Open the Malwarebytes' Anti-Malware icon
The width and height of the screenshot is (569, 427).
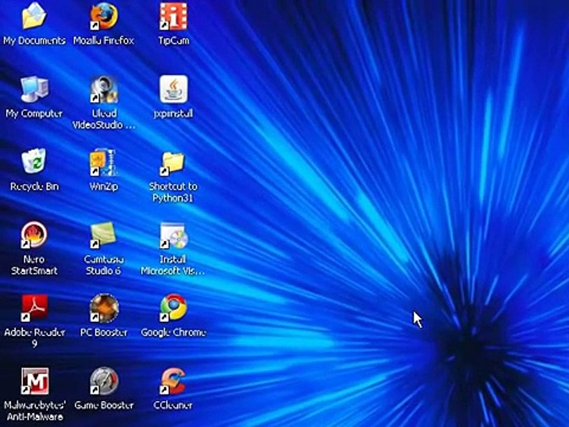[34, 381]
